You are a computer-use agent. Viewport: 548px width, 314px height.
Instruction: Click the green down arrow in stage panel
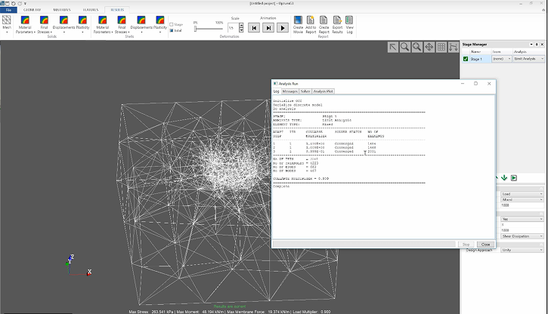point(504,178)
